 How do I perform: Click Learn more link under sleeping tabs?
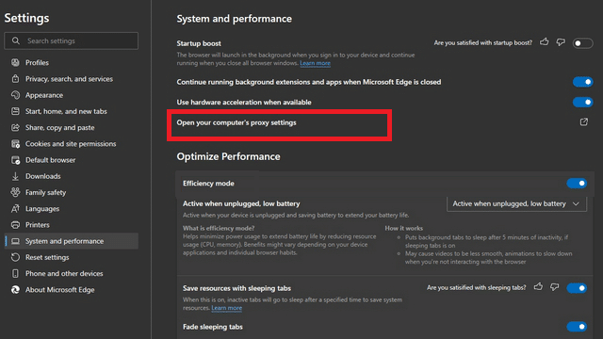[226, 308]
